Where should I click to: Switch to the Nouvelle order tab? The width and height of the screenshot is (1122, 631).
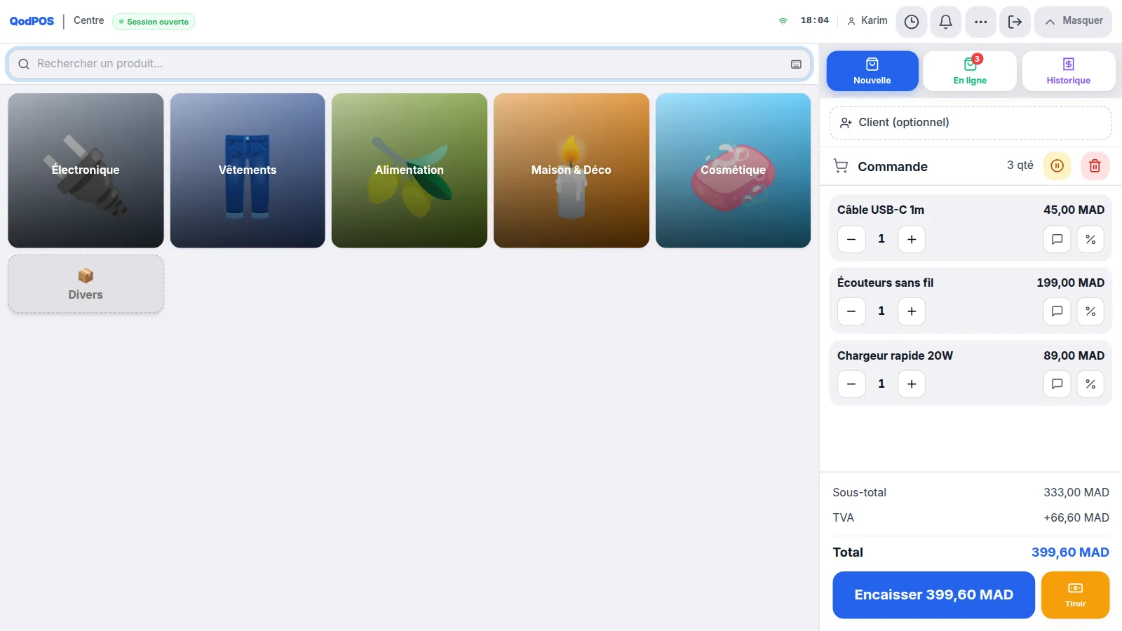(872, 71)
